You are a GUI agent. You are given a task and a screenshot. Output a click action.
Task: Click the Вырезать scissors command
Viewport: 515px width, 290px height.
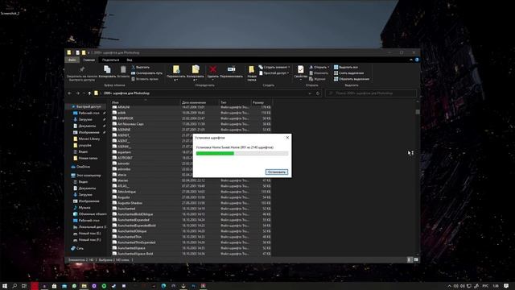coord(141,67)
